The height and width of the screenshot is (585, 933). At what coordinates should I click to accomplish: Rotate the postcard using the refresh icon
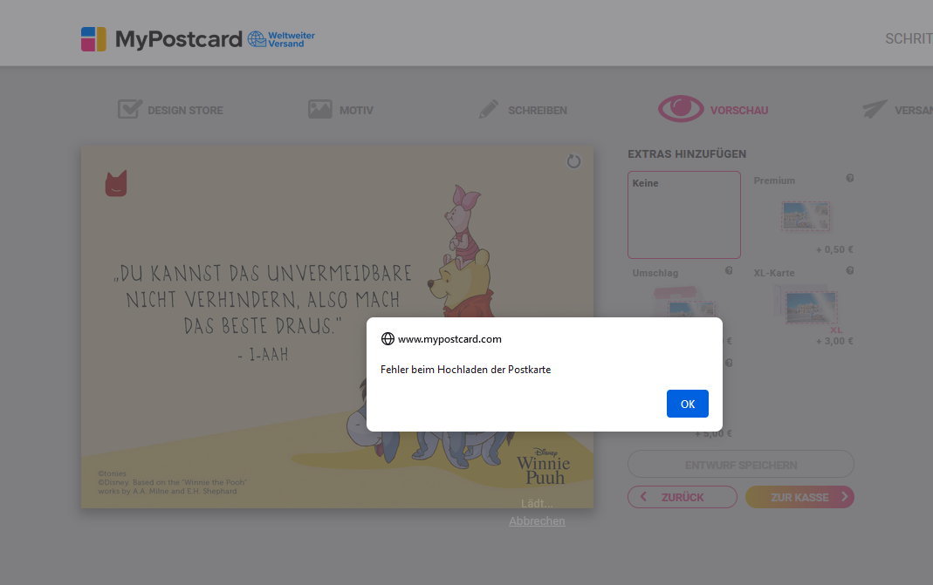click(x=573, y=161)
